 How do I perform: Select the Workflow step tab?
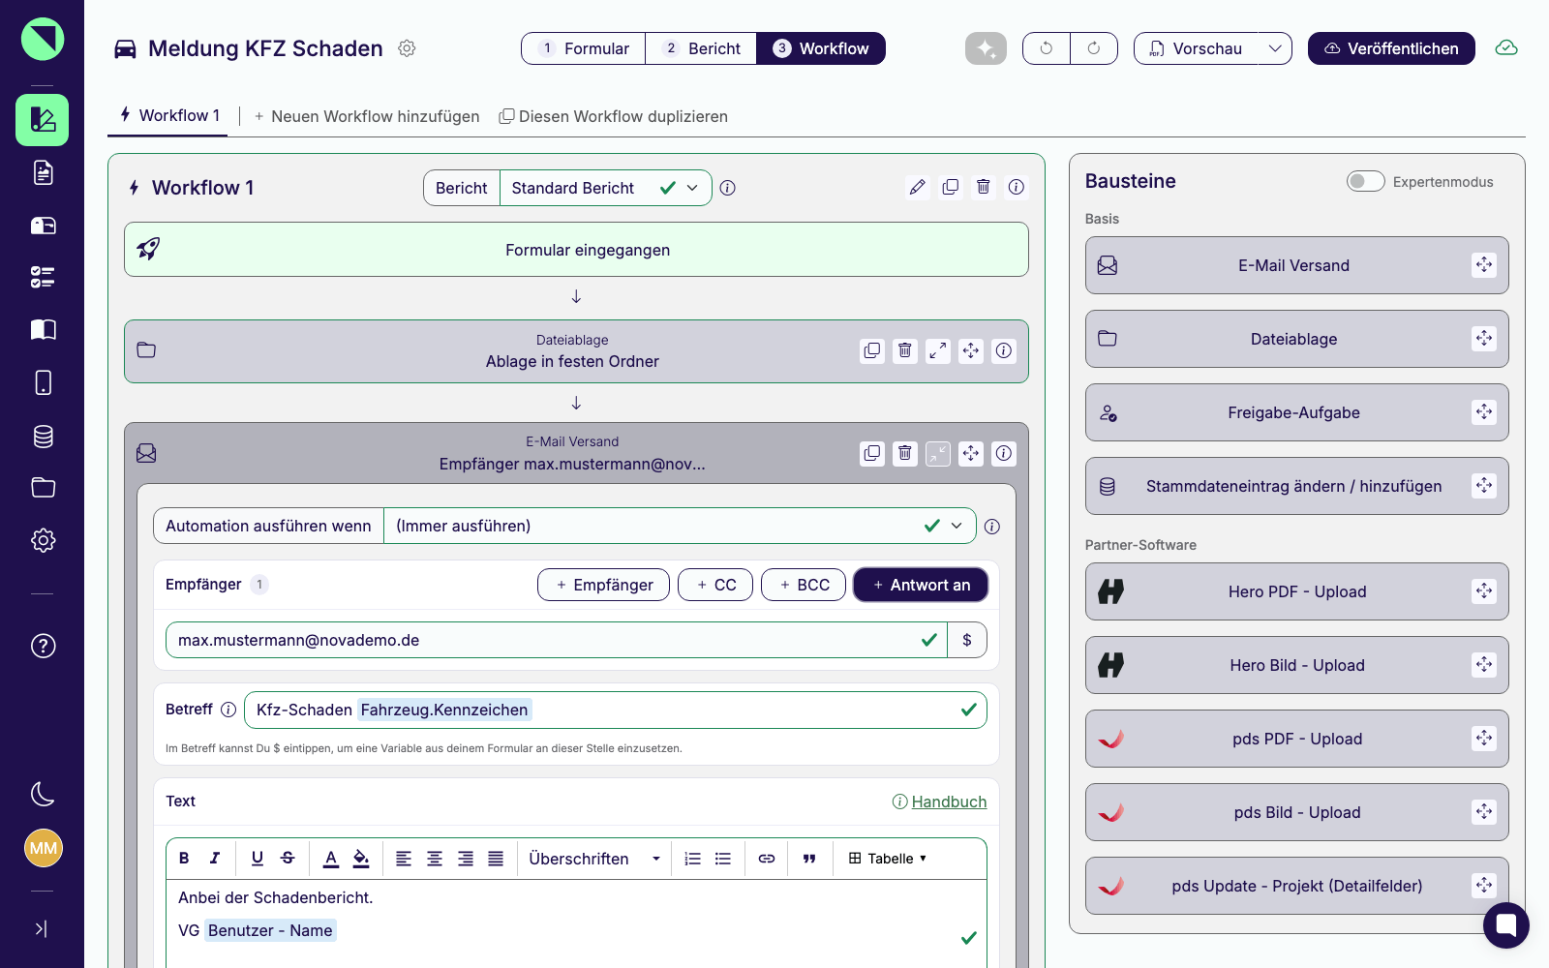(821, 48)
